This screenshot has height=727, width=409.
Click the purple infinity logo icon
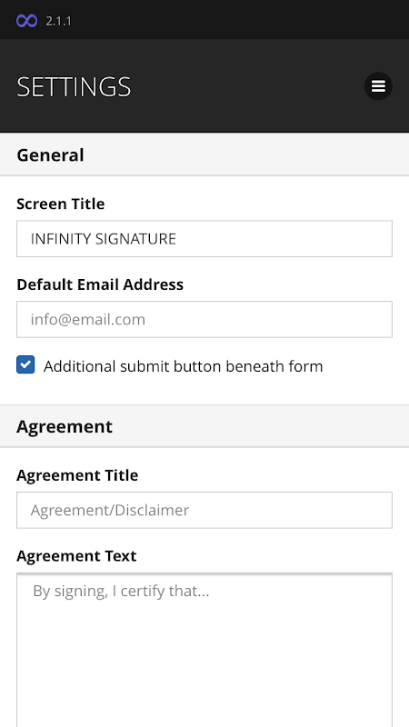pyautogui.click(x=27, y=21)
